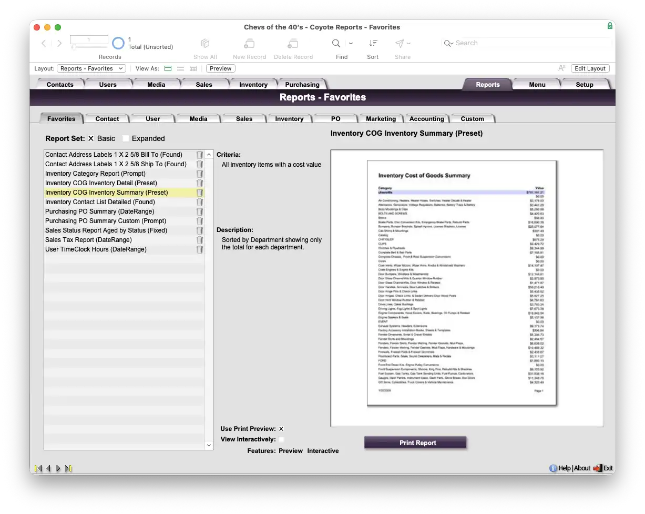Switch to form view icon

[x=168, y=68]
